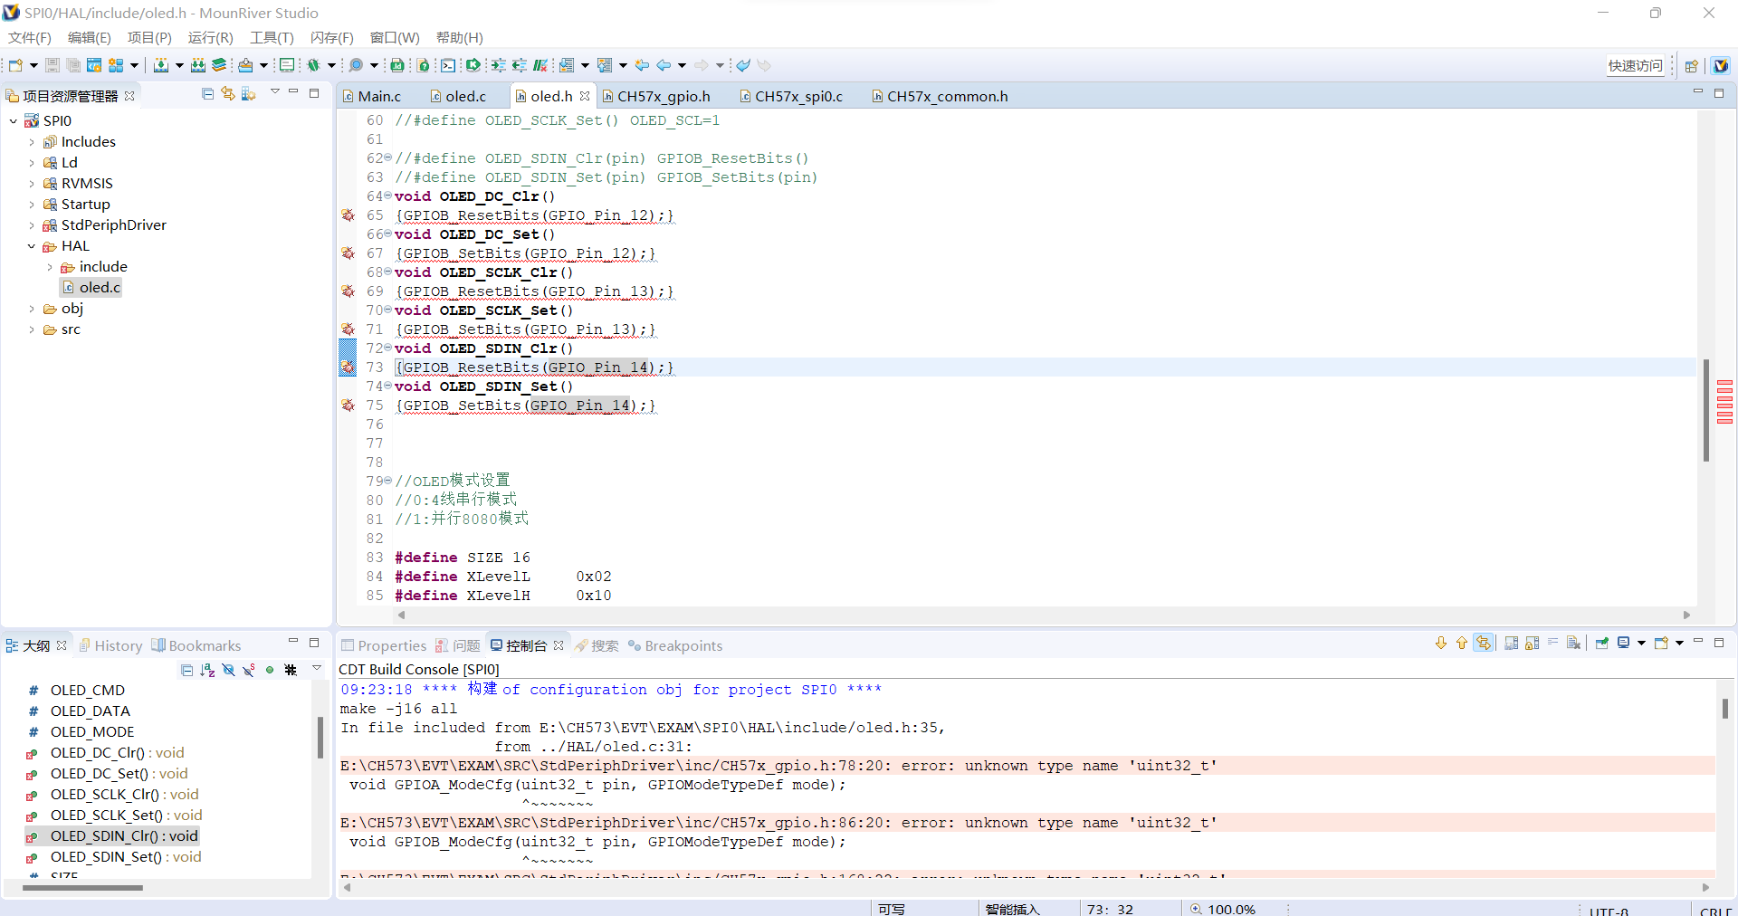Toggle Link with Editor in project explorer
The height and width of the screenshot is (916, 1738).
click(x=228, y=93)
